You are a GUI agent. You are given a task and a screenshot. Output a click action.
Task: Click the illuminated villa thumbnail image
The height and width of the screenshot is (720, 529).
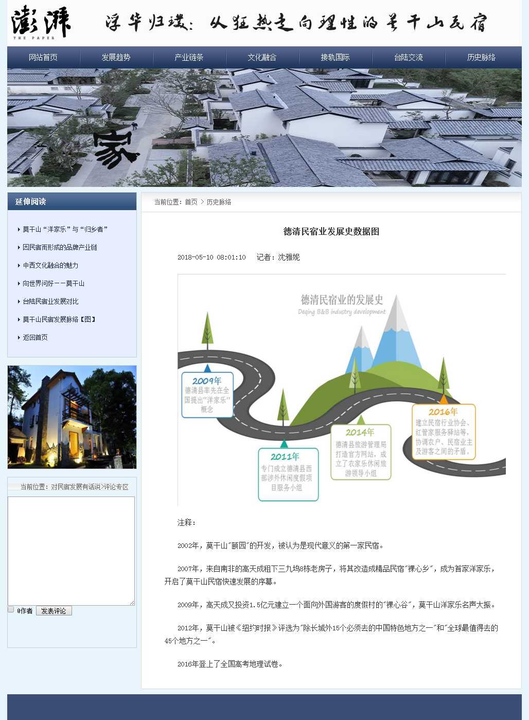coord(72,417)
